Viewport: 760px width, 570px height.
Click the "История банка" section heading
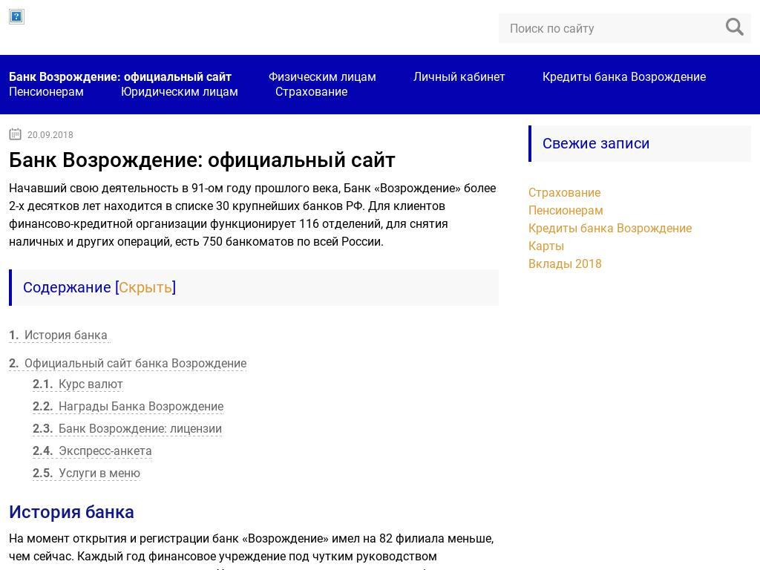72,512
